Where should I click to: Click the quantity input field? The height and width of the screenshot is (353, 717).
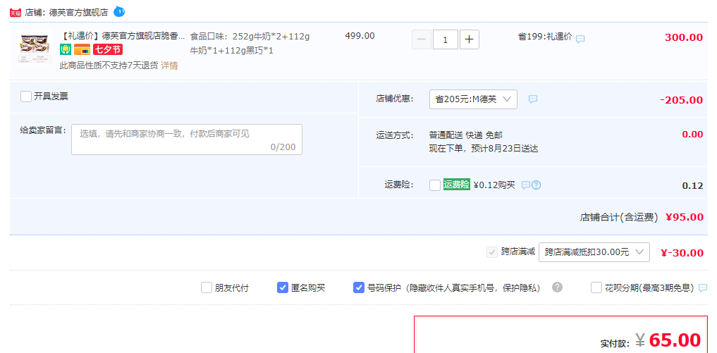click(446, 39)
